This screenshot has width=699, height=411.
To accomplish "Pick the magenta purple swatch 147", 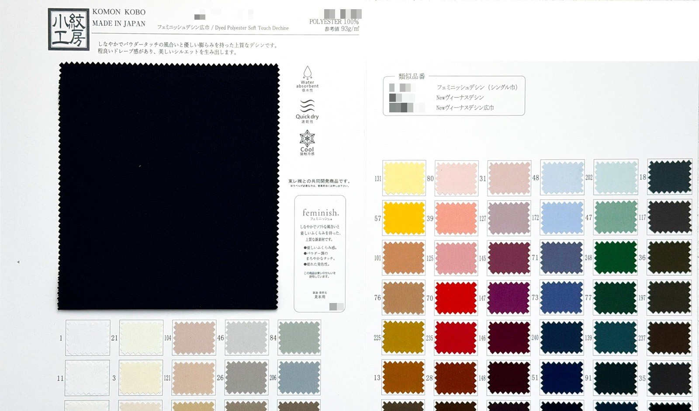I will (x=509, y=298).
